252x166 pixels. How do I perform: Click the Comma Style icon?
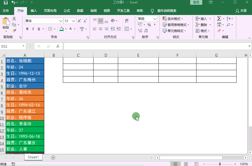point(155,25)
